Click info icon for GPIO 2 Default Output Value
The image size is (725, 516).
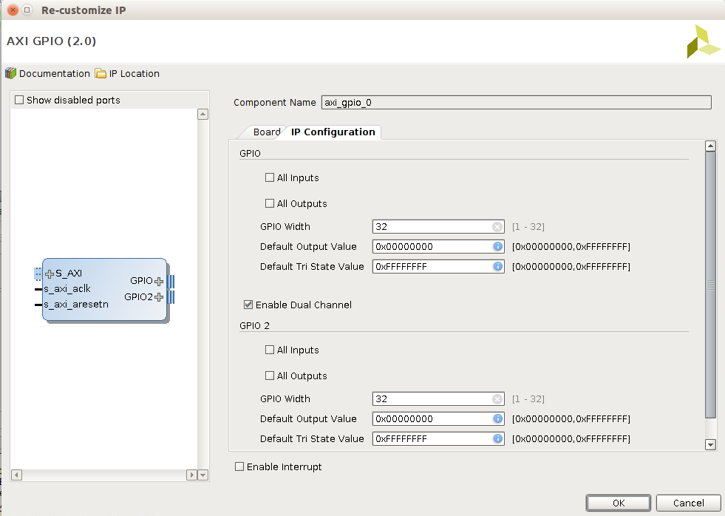coord(497,419)
